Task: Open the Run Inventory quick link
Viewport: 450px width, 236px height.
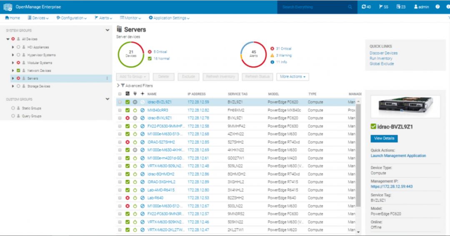Action: (381, 58)
